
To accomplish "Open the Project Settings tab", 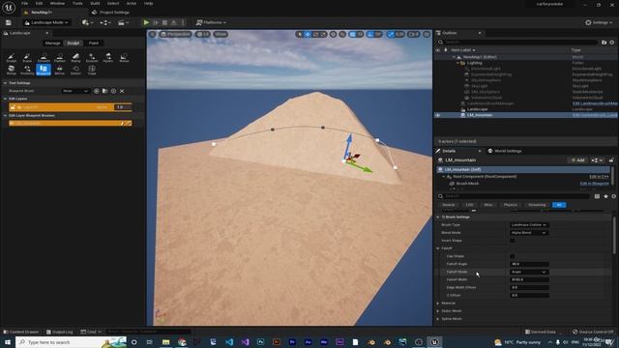I will pyautogui.click(x=110, y=13).
